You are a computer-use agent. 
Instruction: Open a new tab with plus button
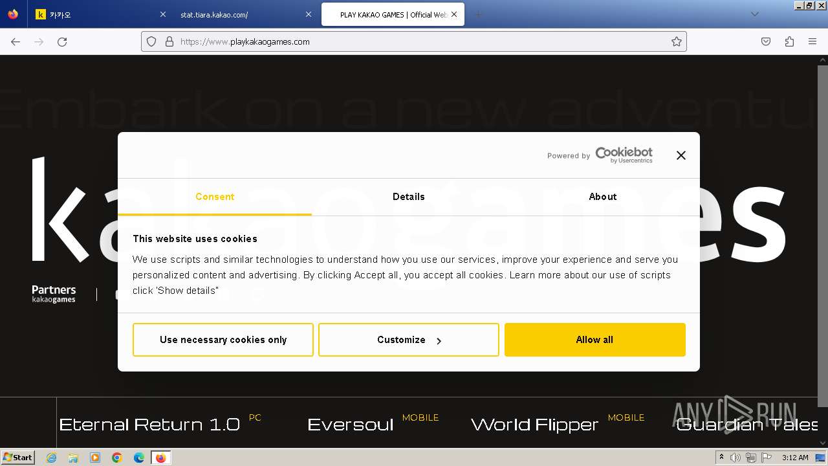(479, 14)
